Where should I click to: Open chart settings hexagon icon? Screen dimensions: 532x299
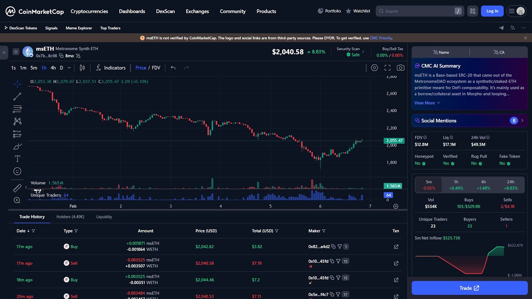(x=374, y=68)
